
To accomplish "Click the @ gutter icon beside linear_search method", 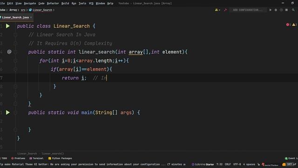I will 9,52.
